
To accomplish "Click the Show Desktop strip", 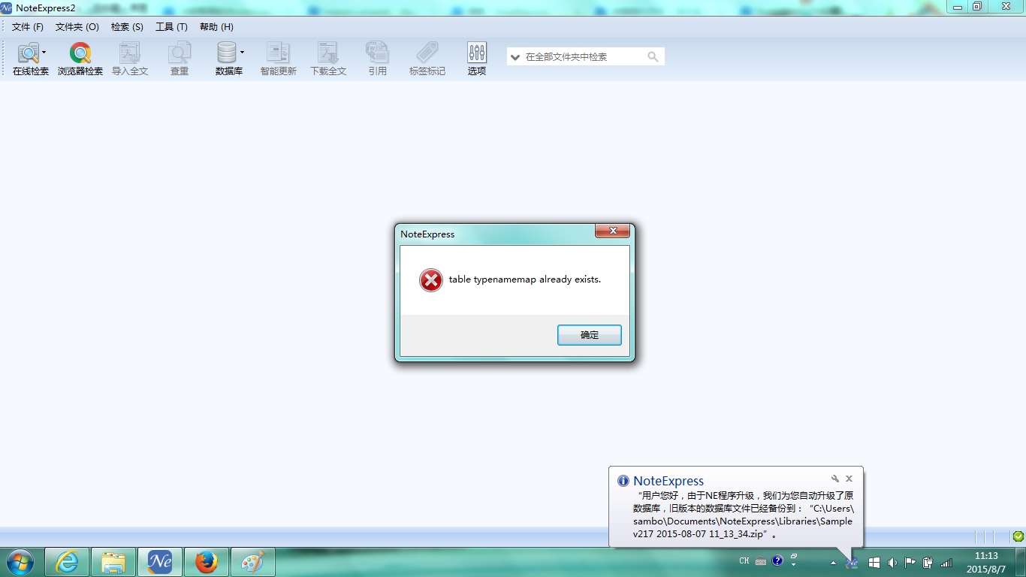I will (x=1020, y=562).
